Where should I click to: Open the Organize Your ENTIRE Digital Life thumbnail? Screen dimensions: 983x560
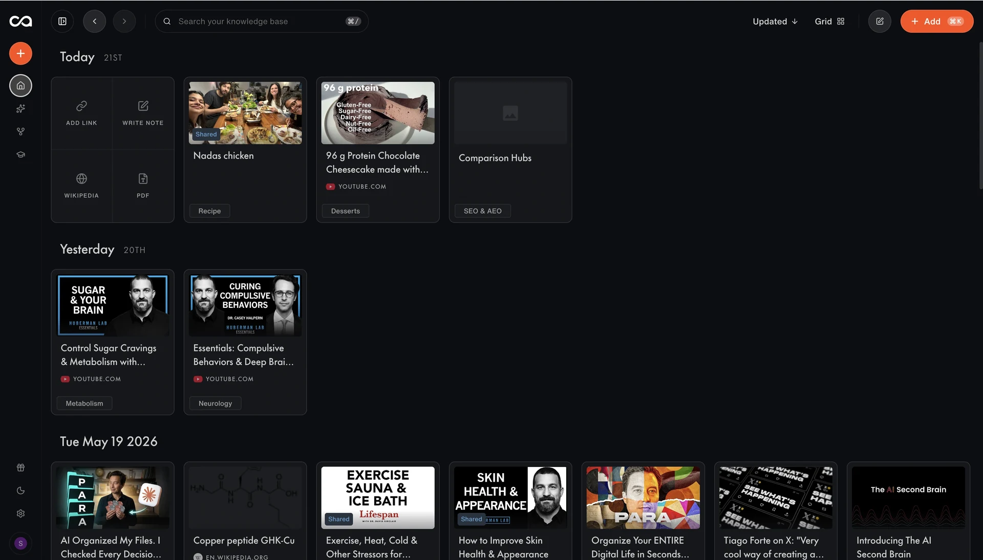(643, 498)
